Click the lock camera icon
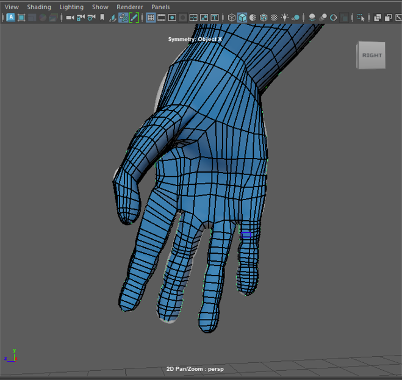The width and height of the screenshot is (402, 380). (81, 18)
